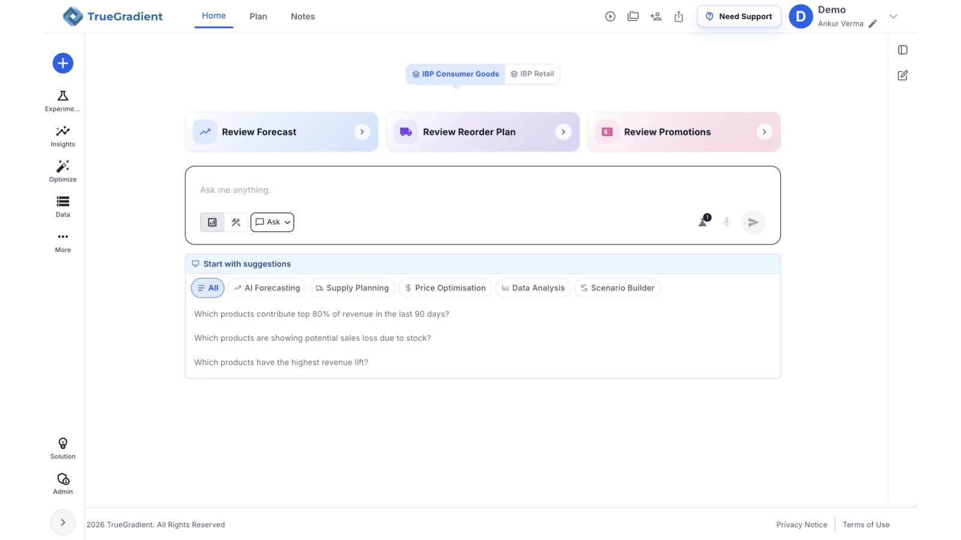This screenshot has height=540, width=961.
Task: Click the share icon in header
Action: [679, 17]
